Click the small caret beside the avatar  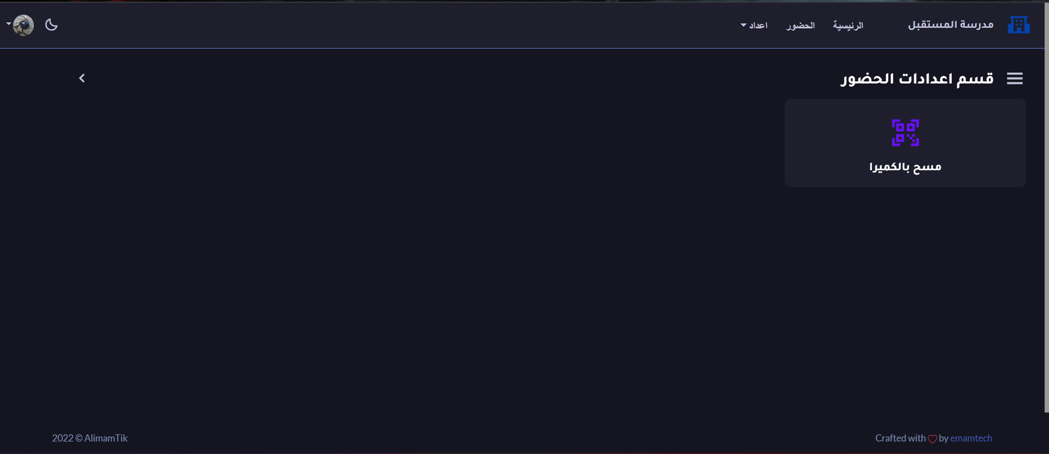click(x=8, y=24)
